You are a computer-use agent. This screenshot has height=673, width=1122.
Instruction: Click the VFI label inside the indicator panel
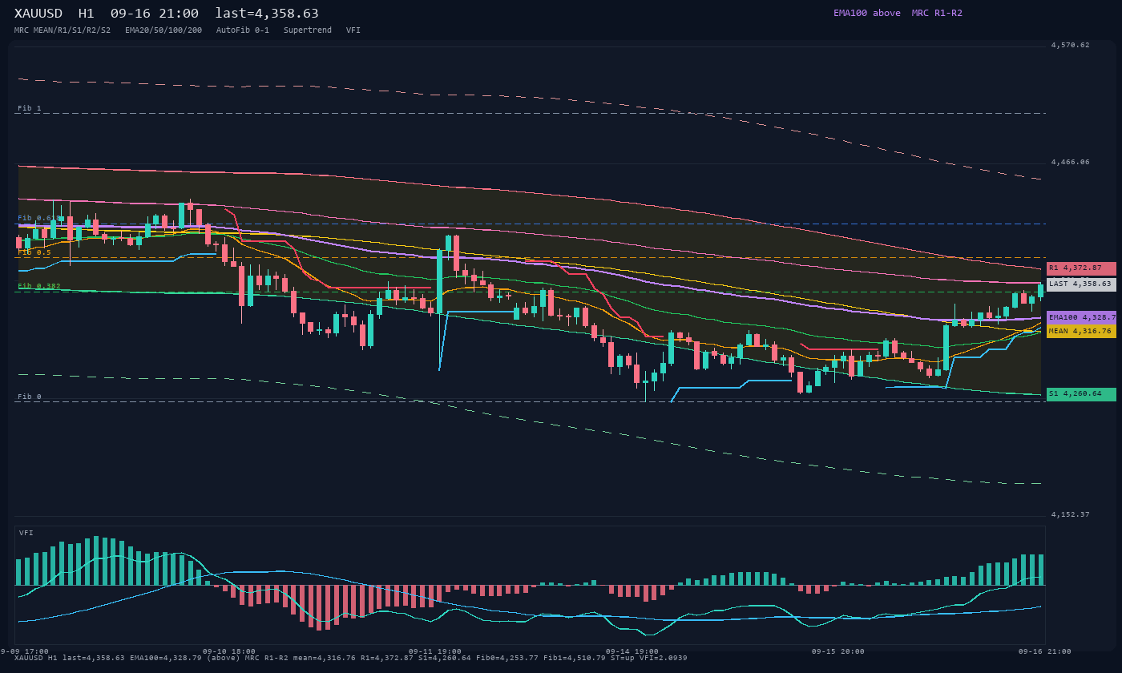pos(26,533)
